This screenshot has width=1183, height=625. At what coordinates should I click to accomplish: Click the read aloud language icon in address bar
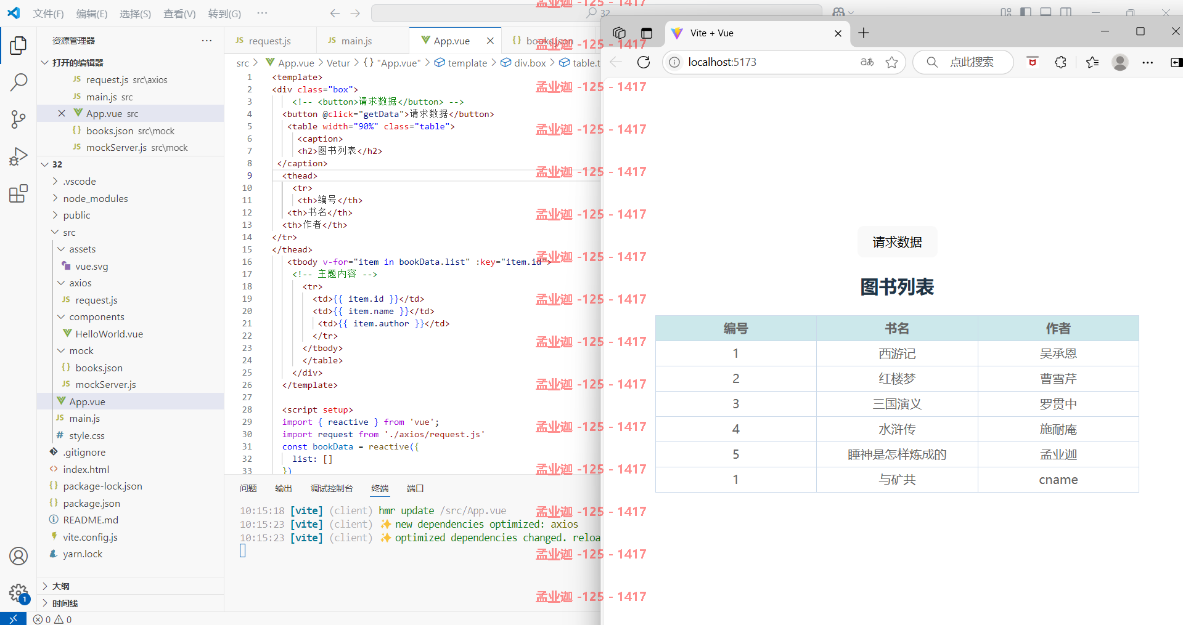[x=867, y=62]
